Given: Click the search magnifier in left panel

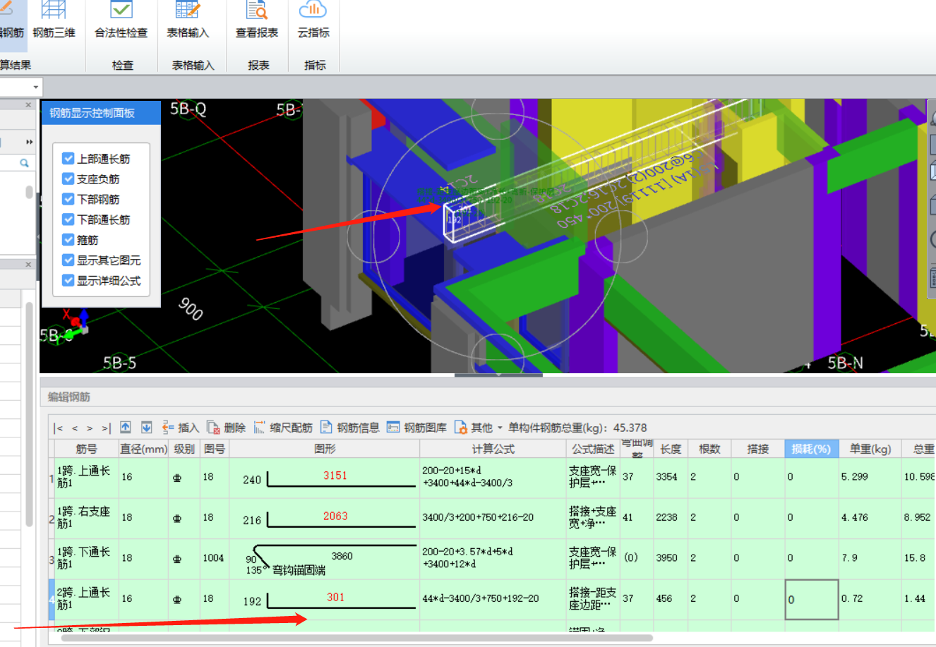Looking at the screenshot, I should 24,163.
